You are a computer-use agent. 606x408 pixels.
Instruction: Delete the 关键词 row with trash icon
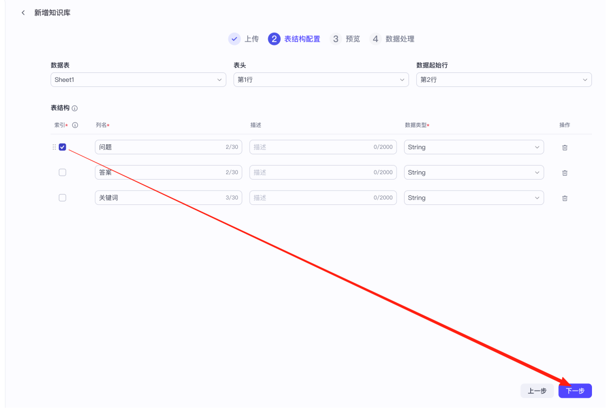tap(564, 198)
